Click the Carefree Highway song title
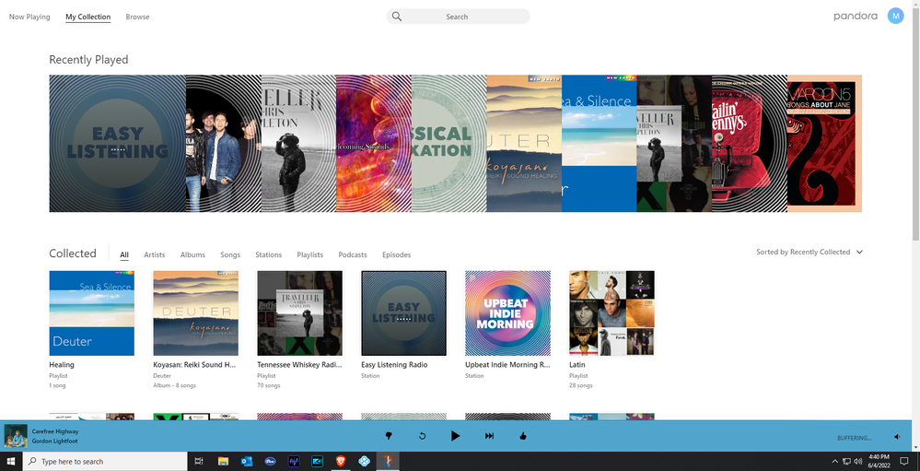 (x=55, y=431)
